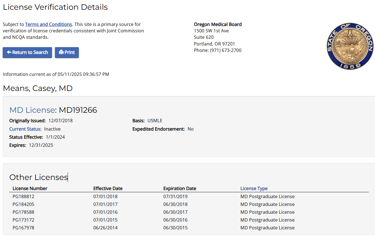Click the printer icon in Print button
The height and width of the screenshot is (238, 375).
point(61,52)
